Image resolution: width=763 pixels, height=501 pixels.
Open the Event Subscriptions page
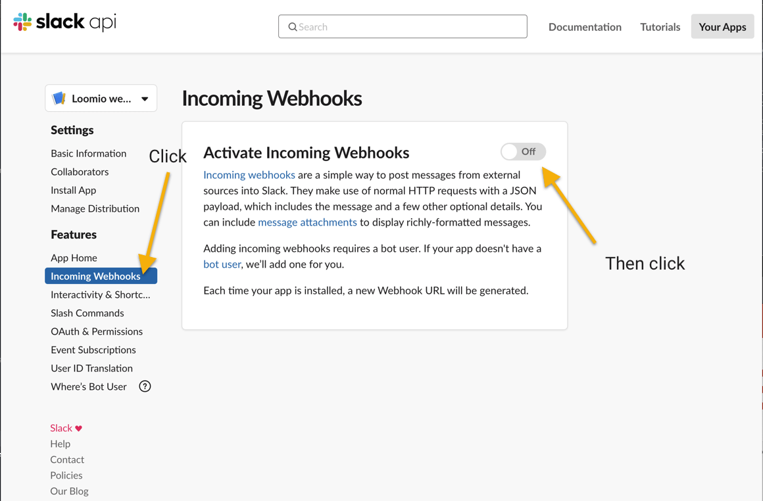(93, 350)
